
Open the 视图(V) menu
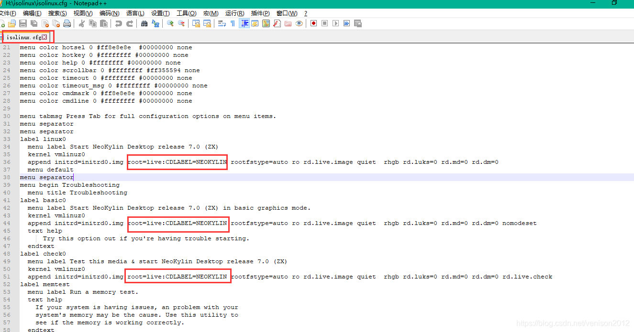83,13
